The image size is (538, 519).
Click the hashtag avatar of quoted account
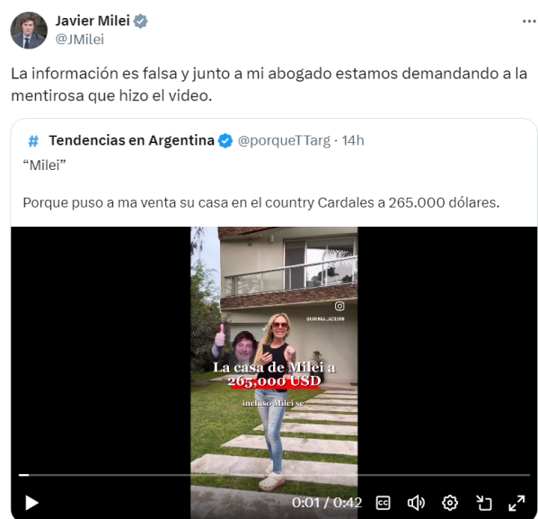pos(33,141)
